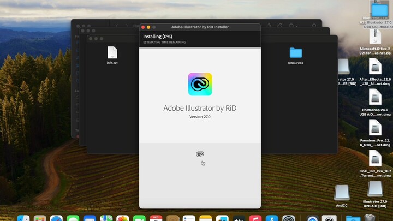Select Illustrator 27.0 U2B AIO [RiD] disk icon

[375, 194]
